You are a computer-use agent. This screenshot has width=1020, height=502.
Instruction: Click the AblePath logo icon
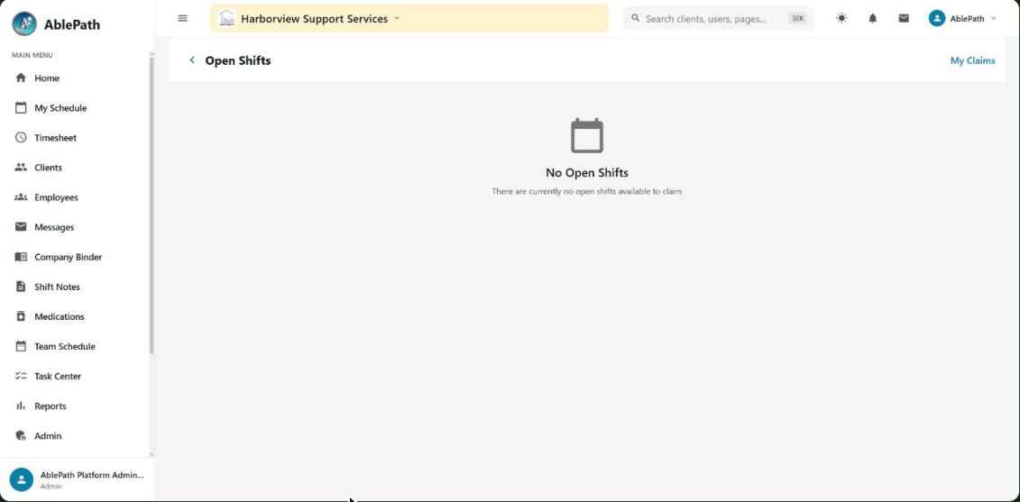point(24,23)
